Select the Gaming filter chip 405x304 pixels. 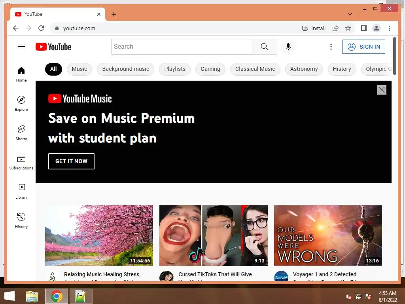click(210, 69)
